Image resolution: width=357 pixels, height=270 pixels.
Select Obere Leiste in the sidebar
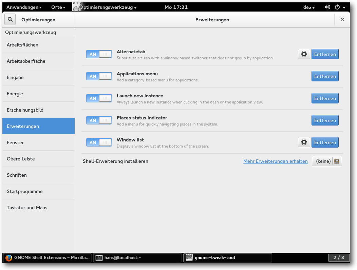tap(38, 159)
